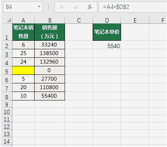
Task: Select the cell with value 55400
Action: tap(50, 96)
